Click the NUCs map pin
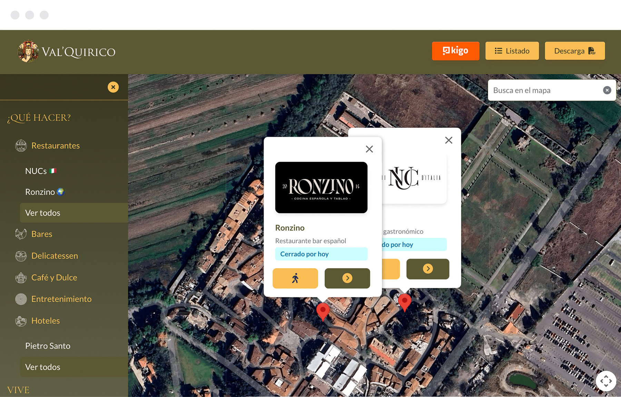Screen dimensions: 621x397 405,302
